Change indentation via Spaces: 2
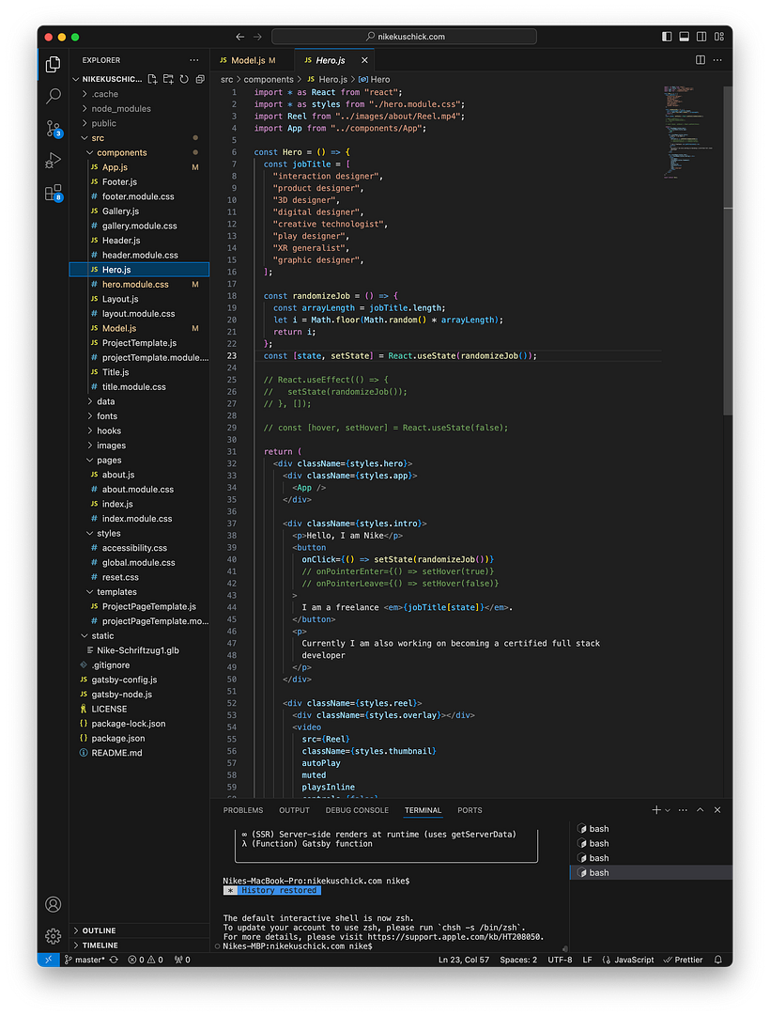This screenshot has height=1016, width=770. point(518,960)
